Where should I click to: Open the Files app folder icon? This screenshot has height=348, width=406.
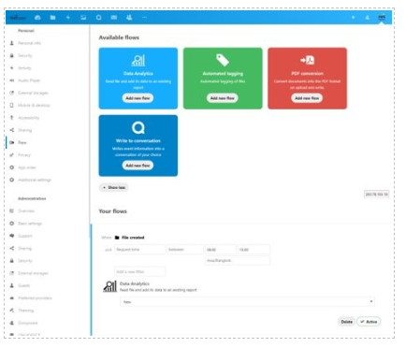(x=52, y=18)
